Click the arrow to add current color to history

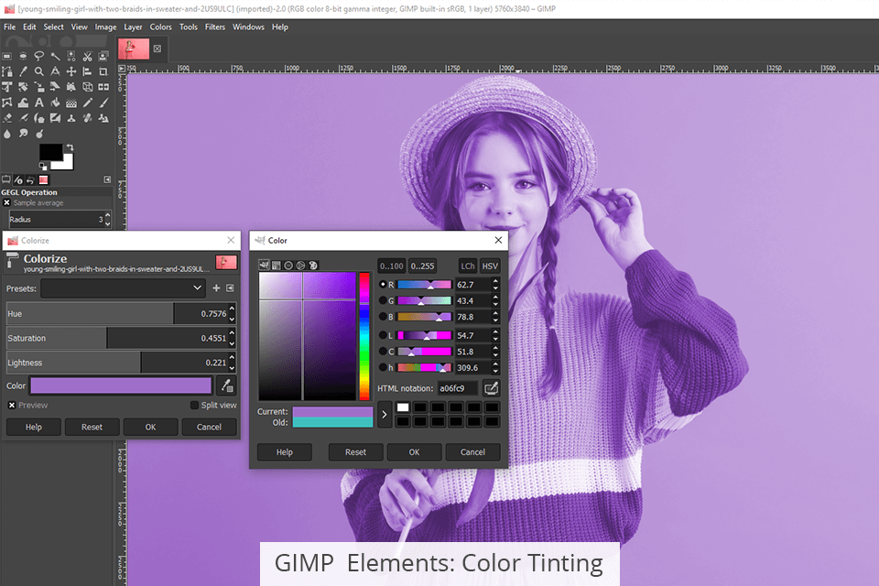[385, 415]
